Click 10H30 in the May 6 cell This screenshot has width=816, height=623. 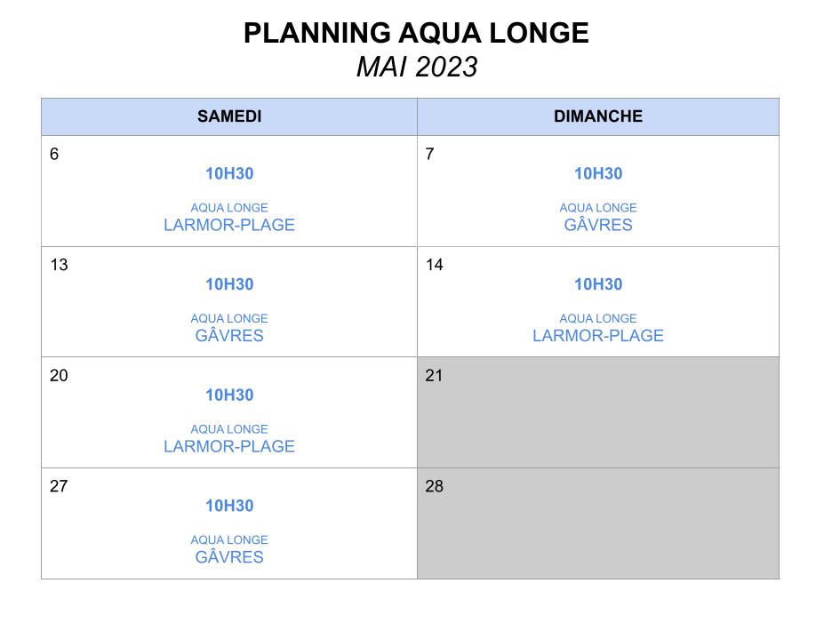(229, 173)
